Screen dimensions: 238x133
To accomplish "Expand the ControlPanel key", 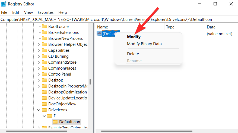I will (x=39, y=74).
